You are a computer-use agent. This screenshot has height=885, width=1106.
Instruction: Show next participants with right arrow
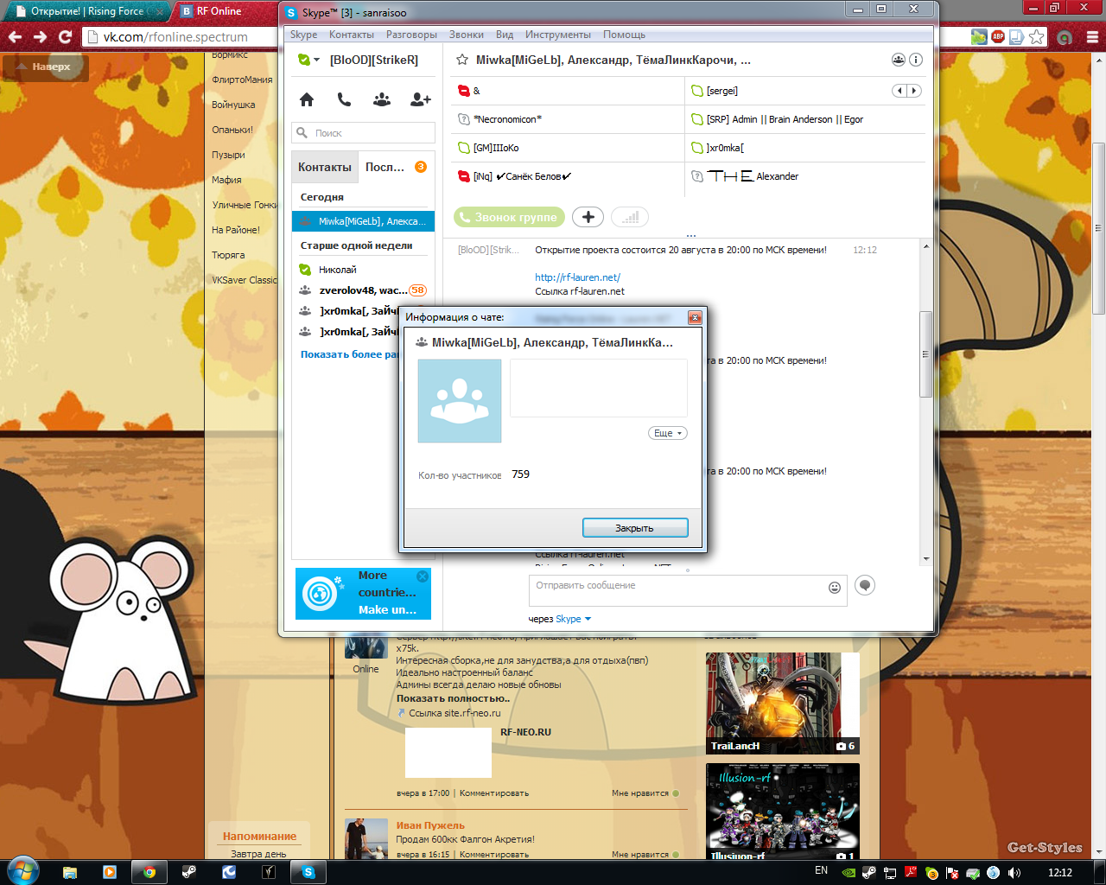(x=913, y=91)
